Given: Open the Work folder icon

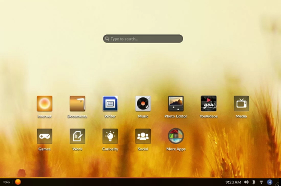Looking at the screenshot, I should click(77, 136).
